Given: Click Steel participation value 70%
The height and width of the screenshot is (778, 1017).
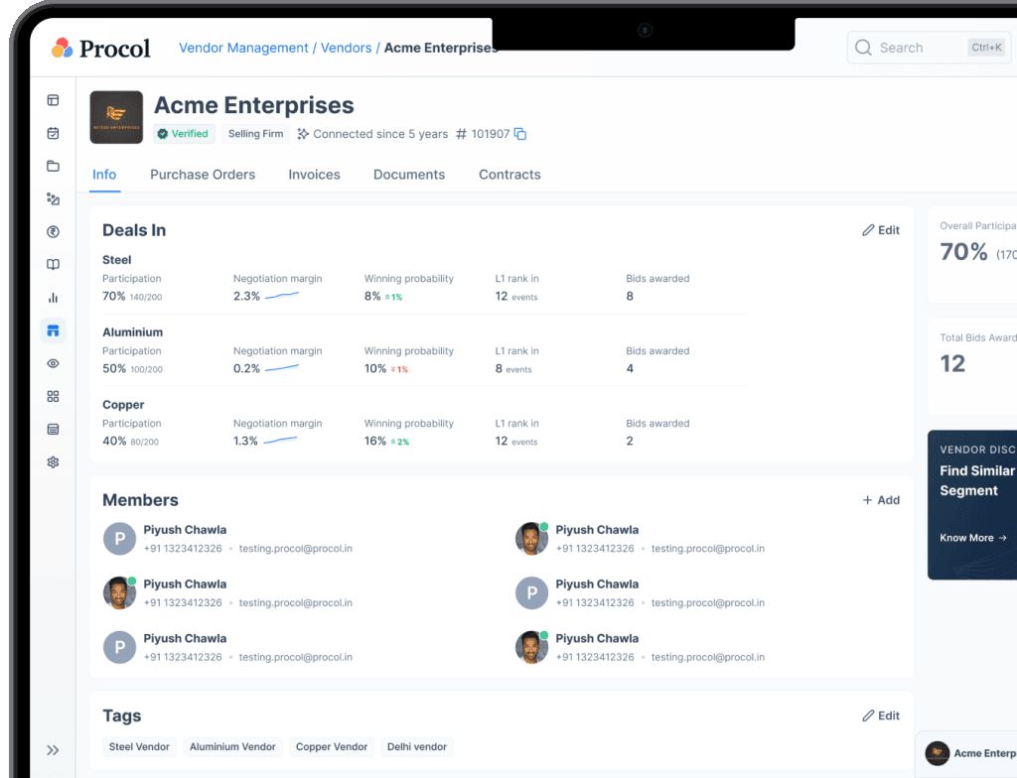Looking at the screenshot, I should [x=113, y=296].
